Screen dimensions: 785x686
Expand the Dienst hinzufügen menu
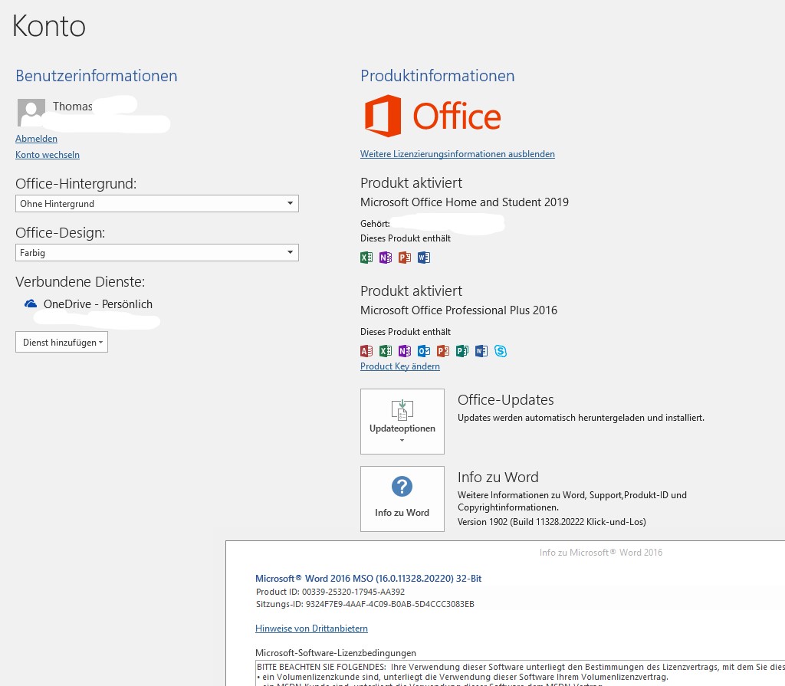(61, 342)
